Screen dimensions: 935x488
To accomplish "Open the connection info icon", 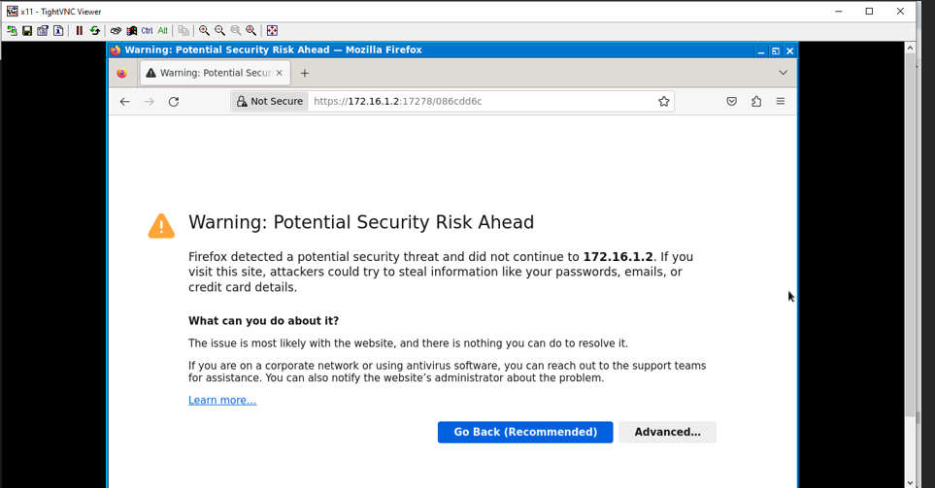I will point(58,30).
